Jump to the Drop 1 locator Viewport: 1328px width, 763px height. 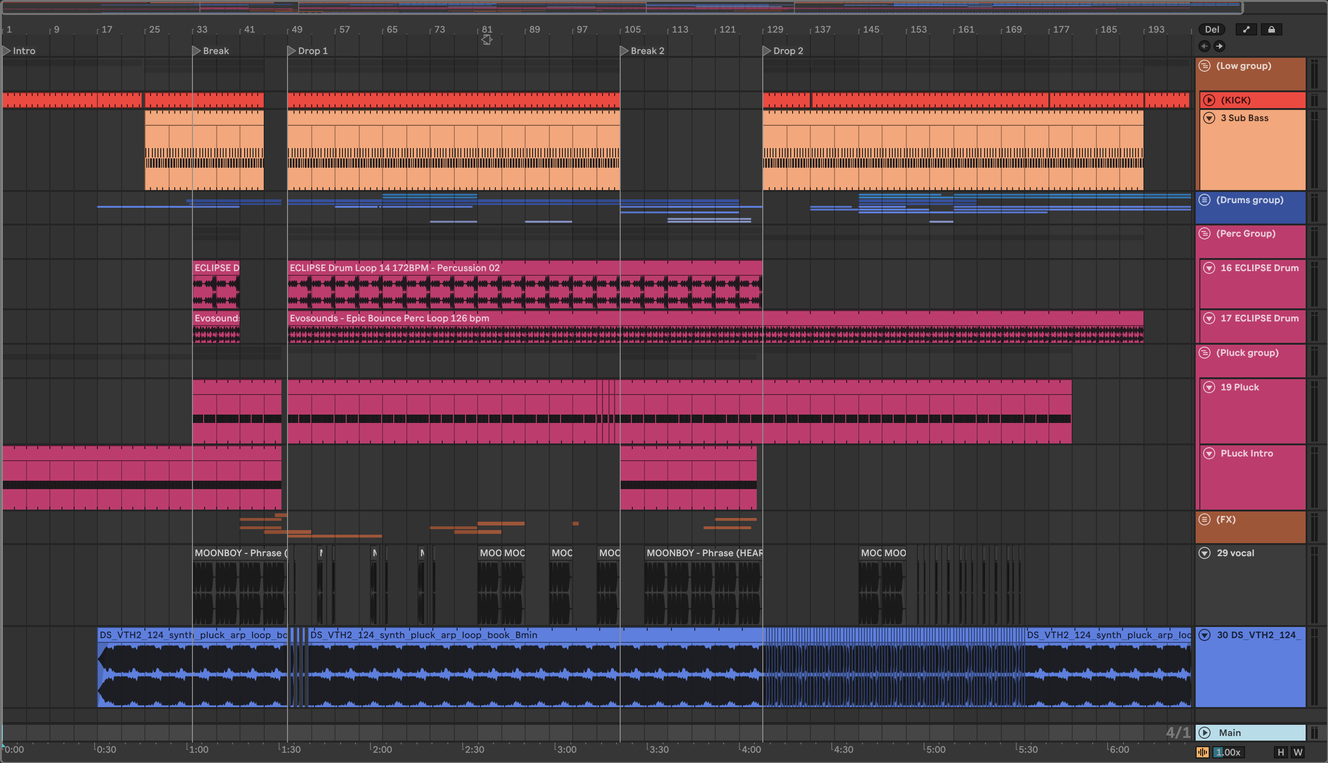click(292, 51)
